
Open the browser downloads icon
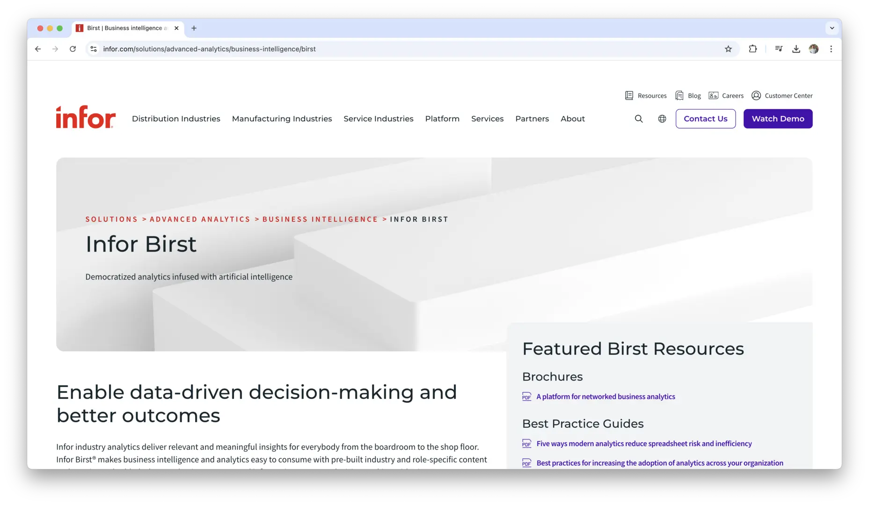click(796, 49)
